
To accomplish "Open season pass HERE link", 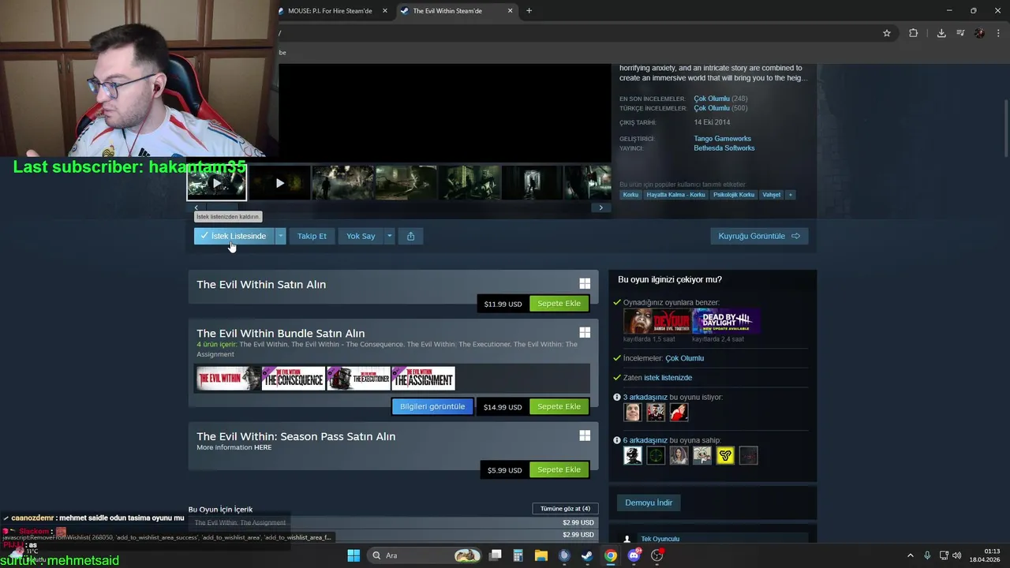I will [x=263, y=447].
